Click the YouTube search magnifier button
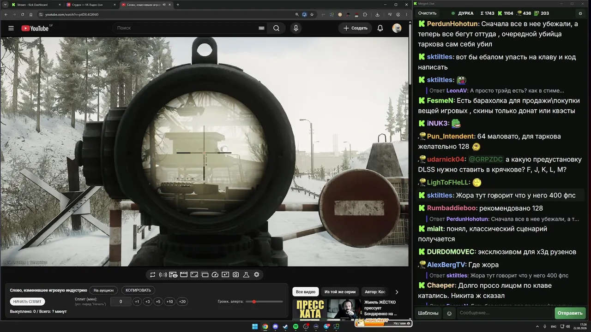 (x=276, y=28)
